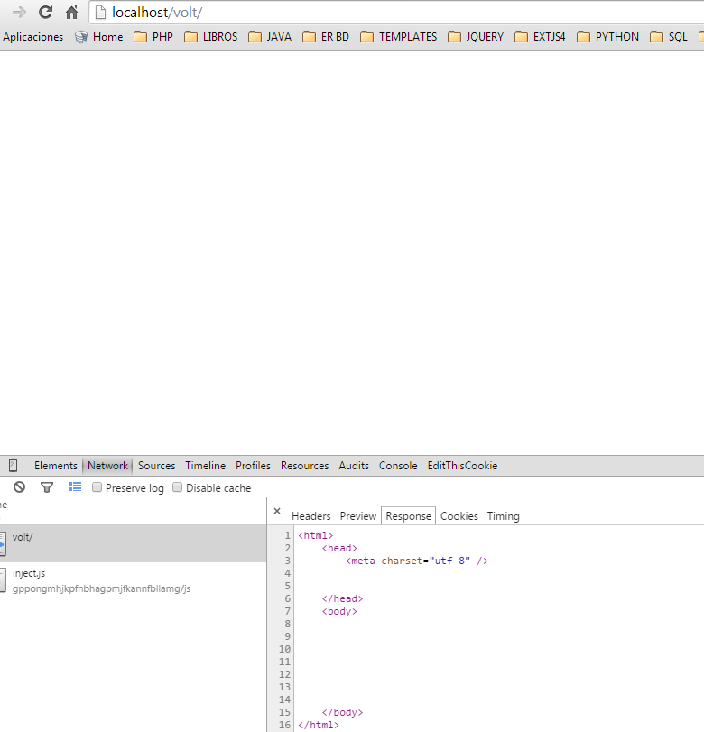The width and height of the screenshot is (704, 732).
Task: Click the forward navigation arrow
Action: point(19,13)
